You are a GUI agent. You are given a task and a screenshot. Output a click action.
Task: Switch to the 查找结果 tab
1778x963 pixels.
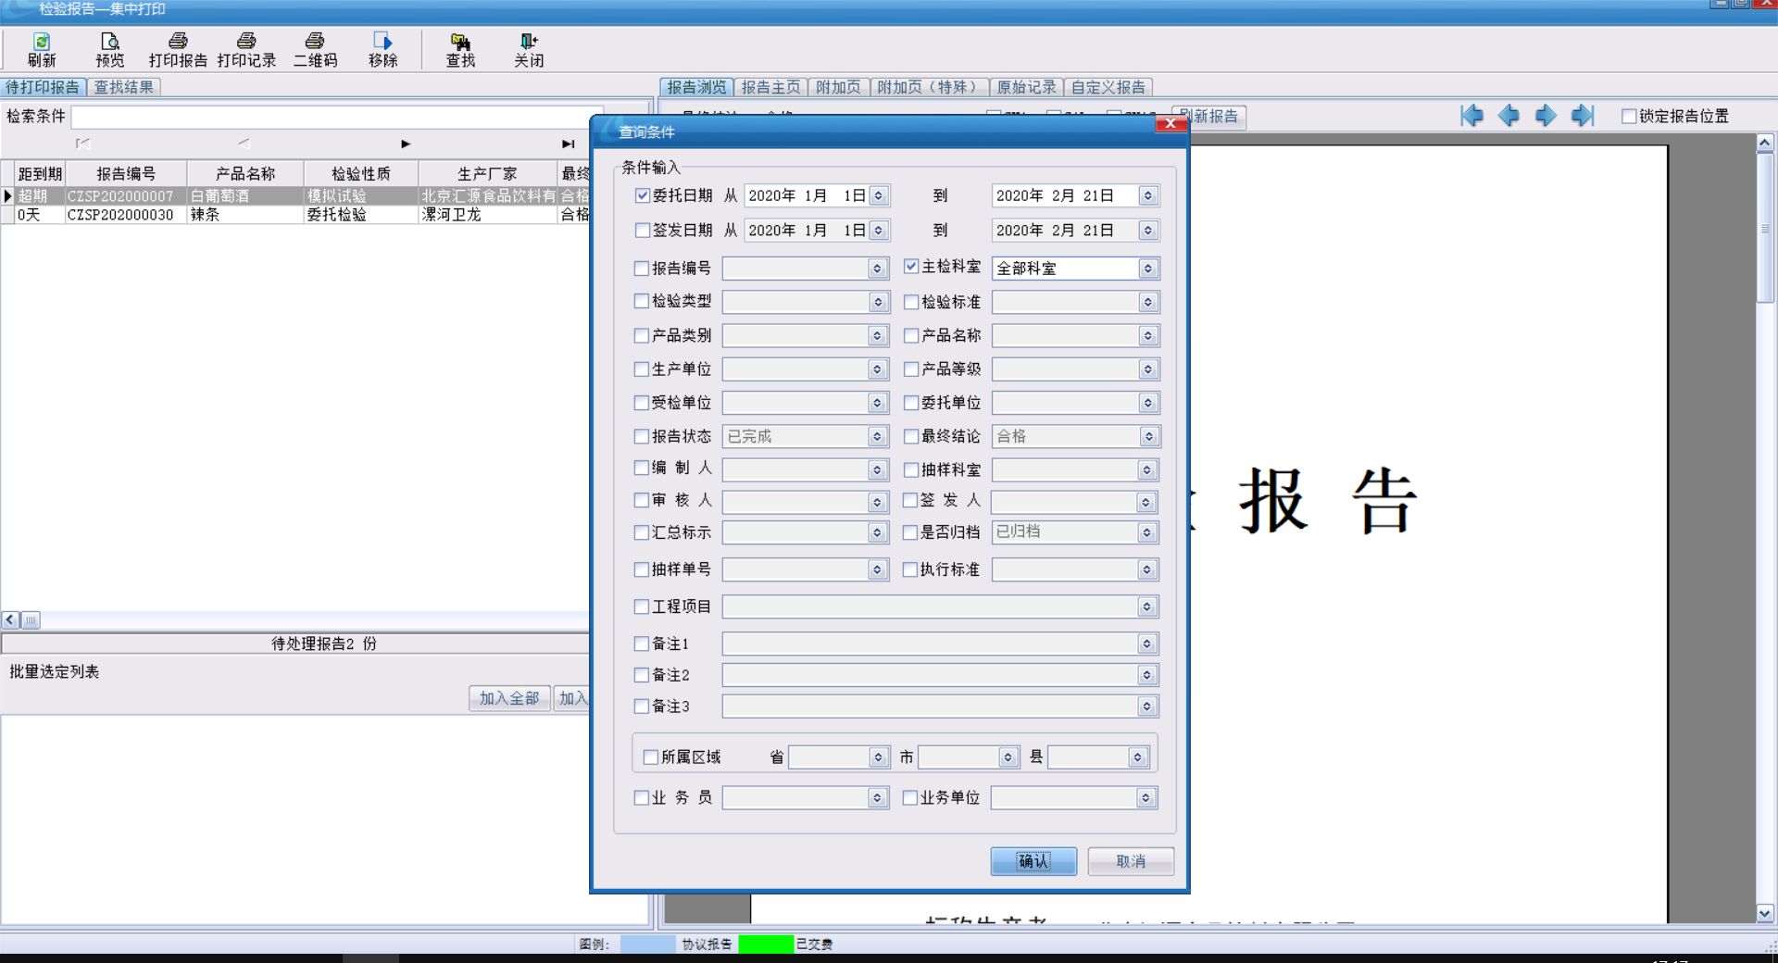(x=124, y=87)
